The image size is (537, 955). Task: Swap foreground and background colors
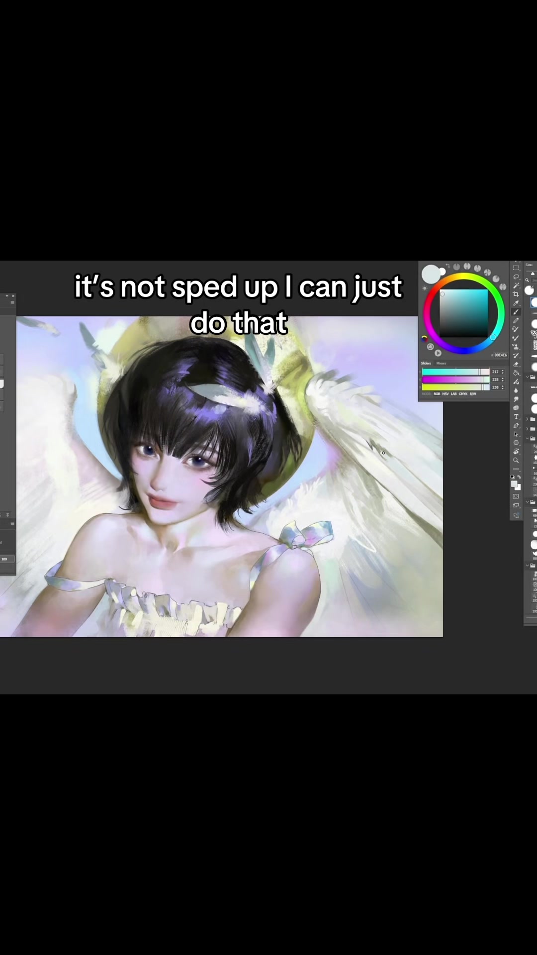pos(519,477)
